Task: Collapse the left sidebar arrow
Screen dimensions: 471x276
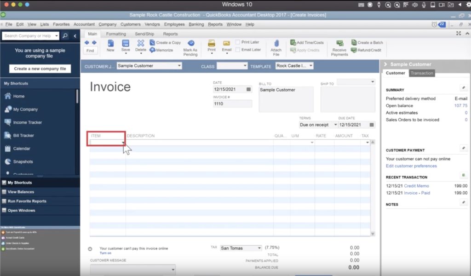Action: coord(75,36)
